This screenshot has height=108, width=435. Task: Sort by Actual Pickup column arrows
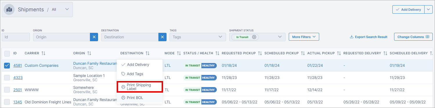coord(339,53)
